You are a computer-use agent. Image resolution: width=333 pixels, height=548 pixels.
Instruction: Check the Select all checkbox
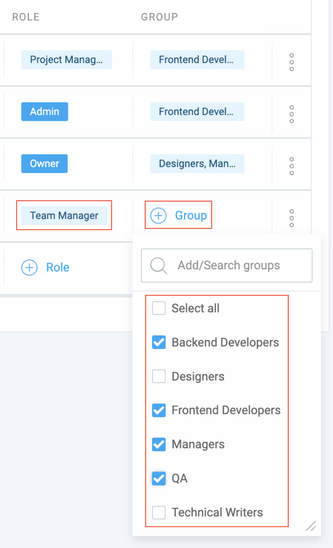point(159,308)
